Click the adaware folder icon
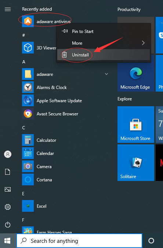The width and height of the screenshot is (163, 248). pyautogui.click(x=28, y=74)
